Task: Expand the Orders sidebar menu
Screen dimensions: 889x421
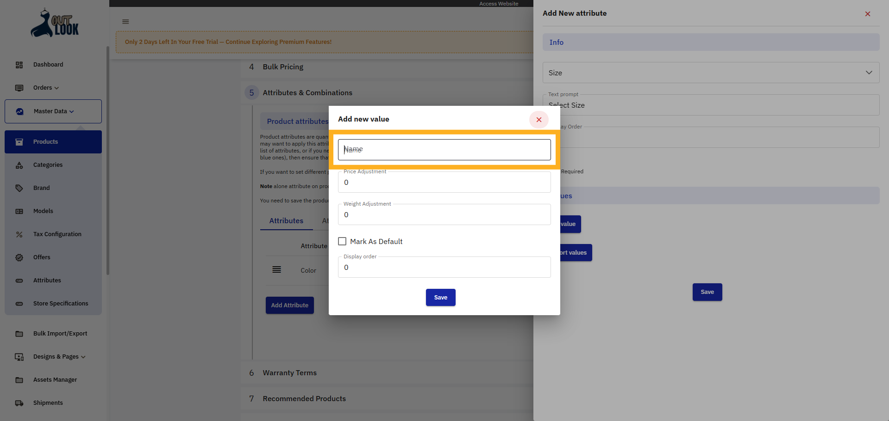Action: coord(45,87)
